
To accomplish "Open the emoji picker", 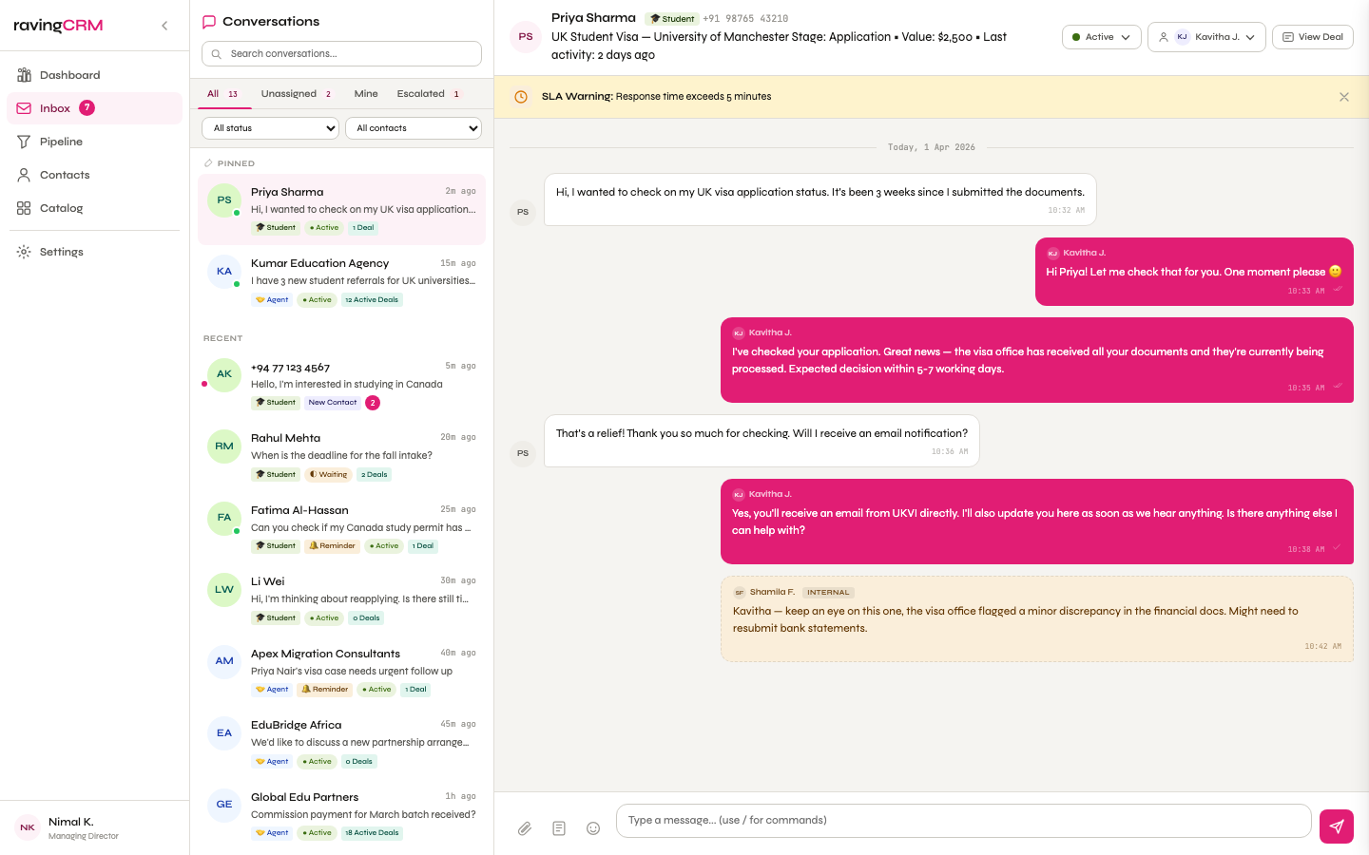I will pos(593,828).
